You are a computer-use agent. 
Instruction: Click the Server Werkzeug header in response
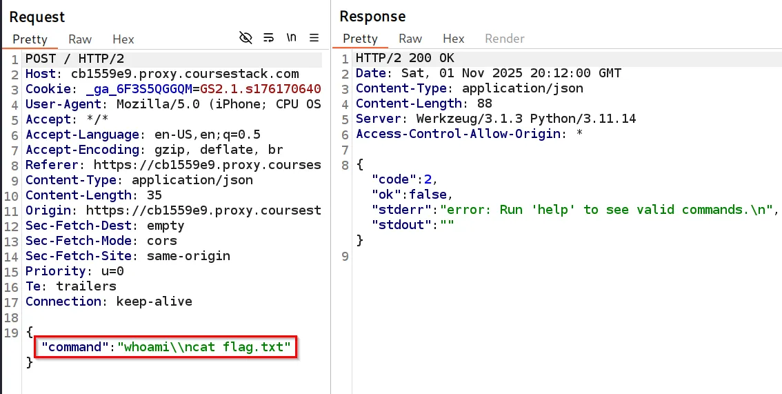click(x=496, y=119)
